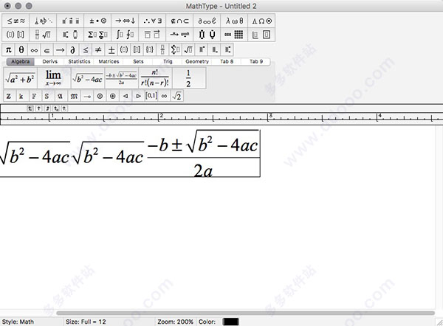Viewport: 443px width, 326px height.
Task: Insert the circled times ⊗ small symbol
Action: pyautogui.click(x=100, y=96)
